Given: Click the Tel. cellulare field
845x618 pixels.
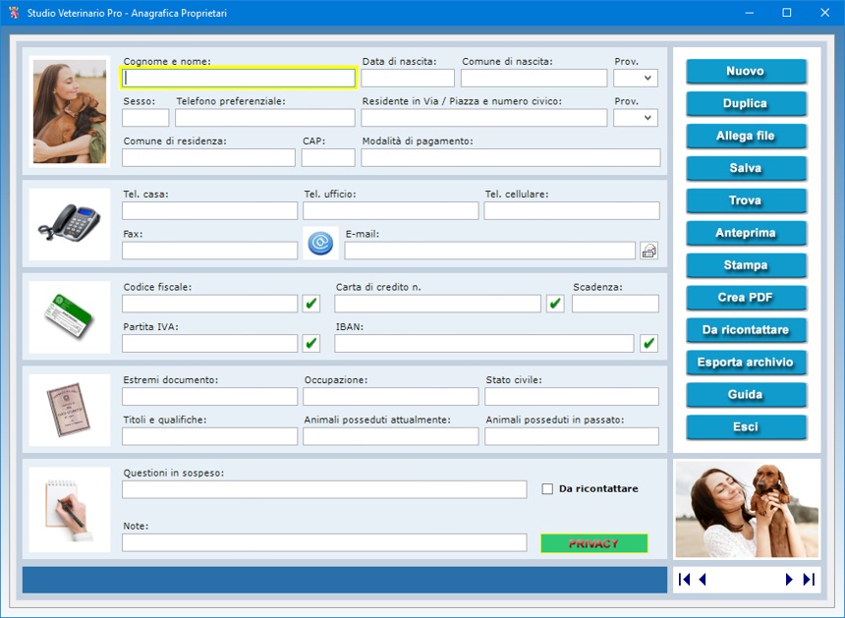Looking at the screenshot, I should [572, 210].
